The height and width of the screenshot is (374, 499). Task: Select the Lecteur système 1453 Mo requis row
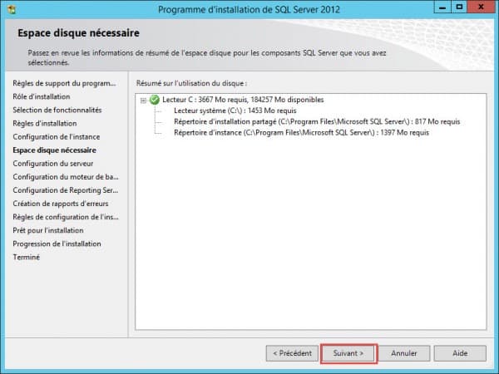click(235, 111)
